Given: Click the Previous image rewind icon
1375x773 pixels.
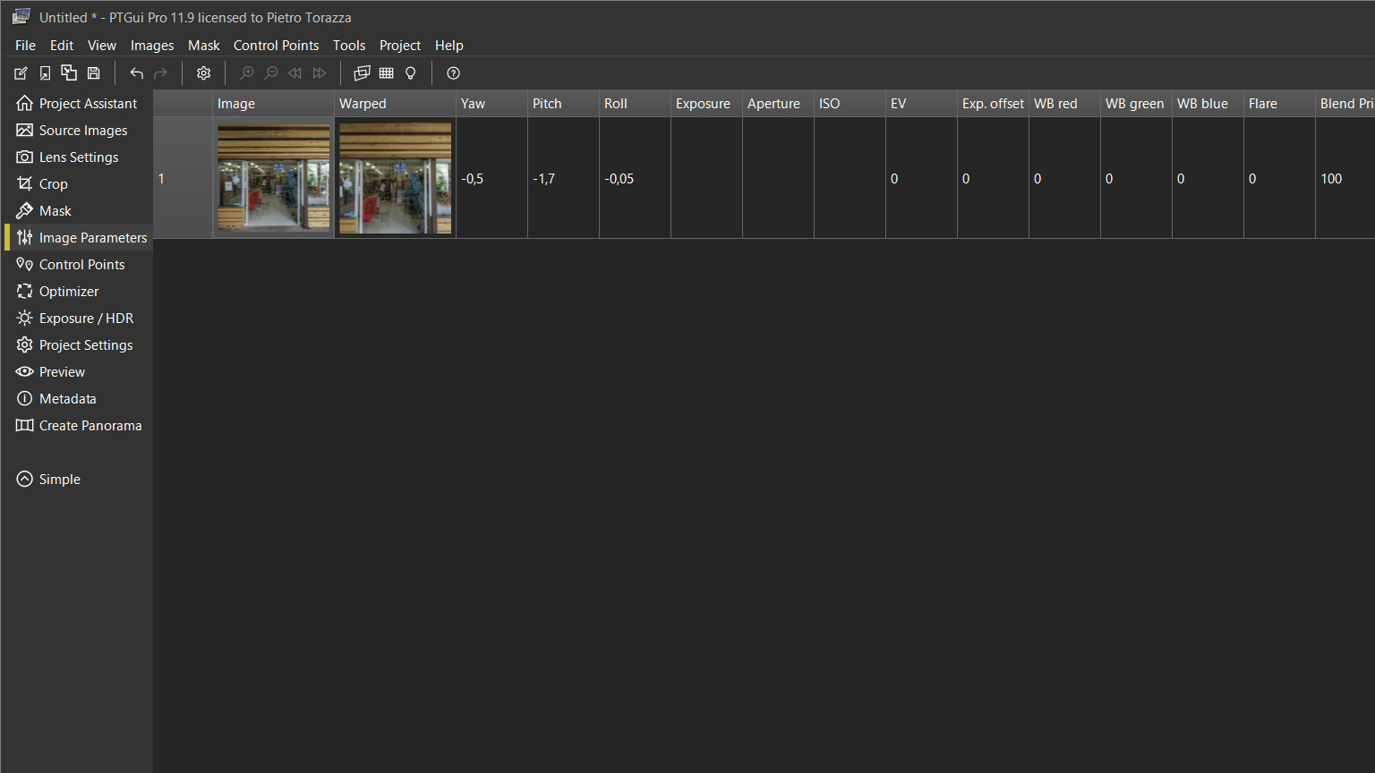Looking at the screenshot, I should point(295,73).
